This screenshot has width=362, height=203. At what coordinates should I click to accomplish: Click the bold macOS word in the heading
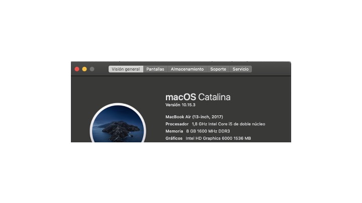(x=180, y=97)
